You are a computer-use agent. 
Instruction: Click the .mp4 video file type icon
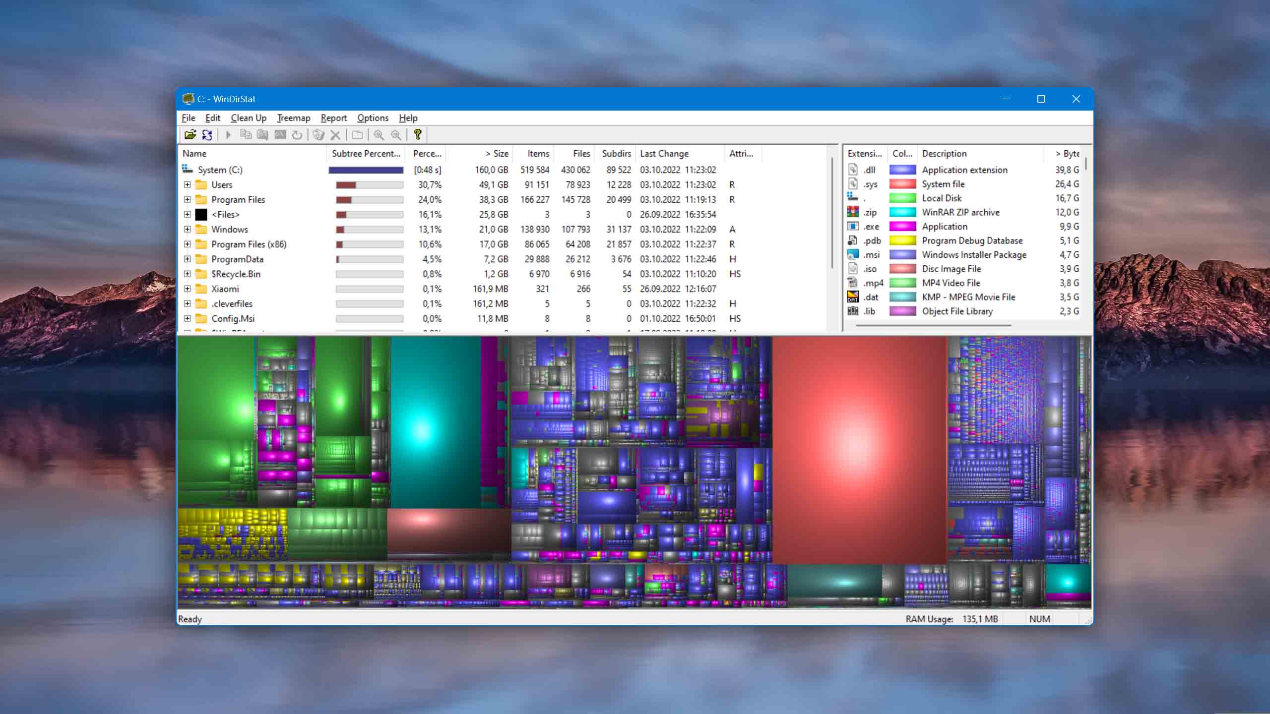(853, 283)
